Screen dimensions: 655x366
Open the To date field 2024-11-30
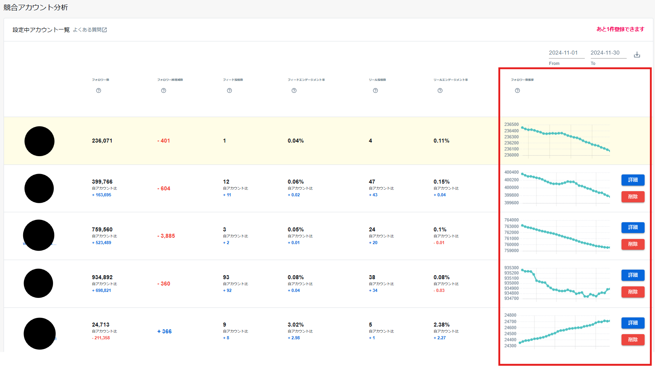tap(608, 53)
